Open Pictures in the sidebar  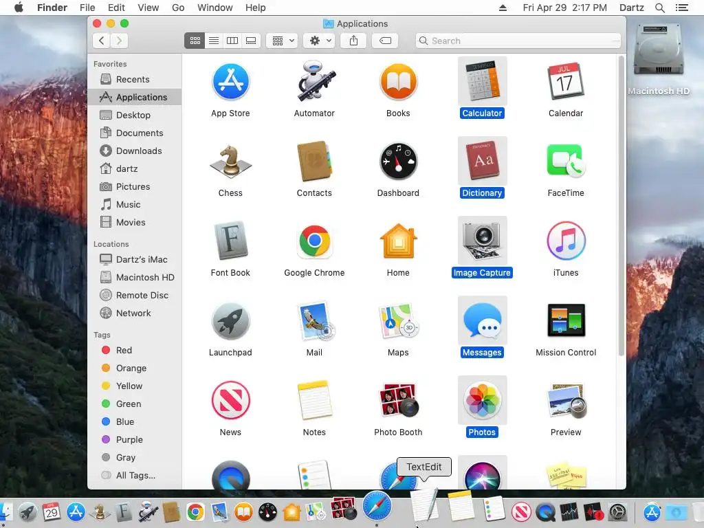coord(135,187)
